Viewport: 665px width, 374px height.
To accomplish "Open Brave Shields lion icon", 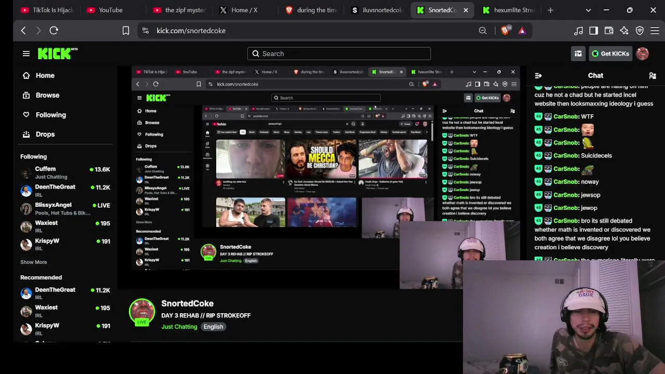I will coord(506,31).
